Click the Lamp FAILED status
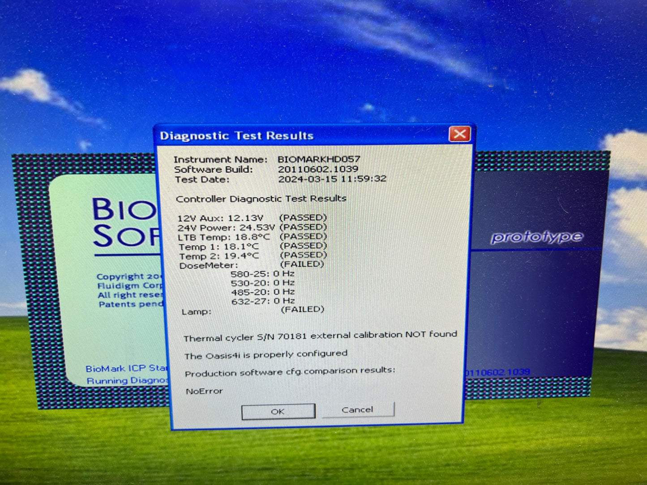 click(302, 309)
